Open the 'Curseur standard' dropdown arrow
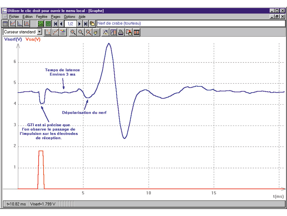This screenshot has width=287, height=216. (x=40, y=32)
